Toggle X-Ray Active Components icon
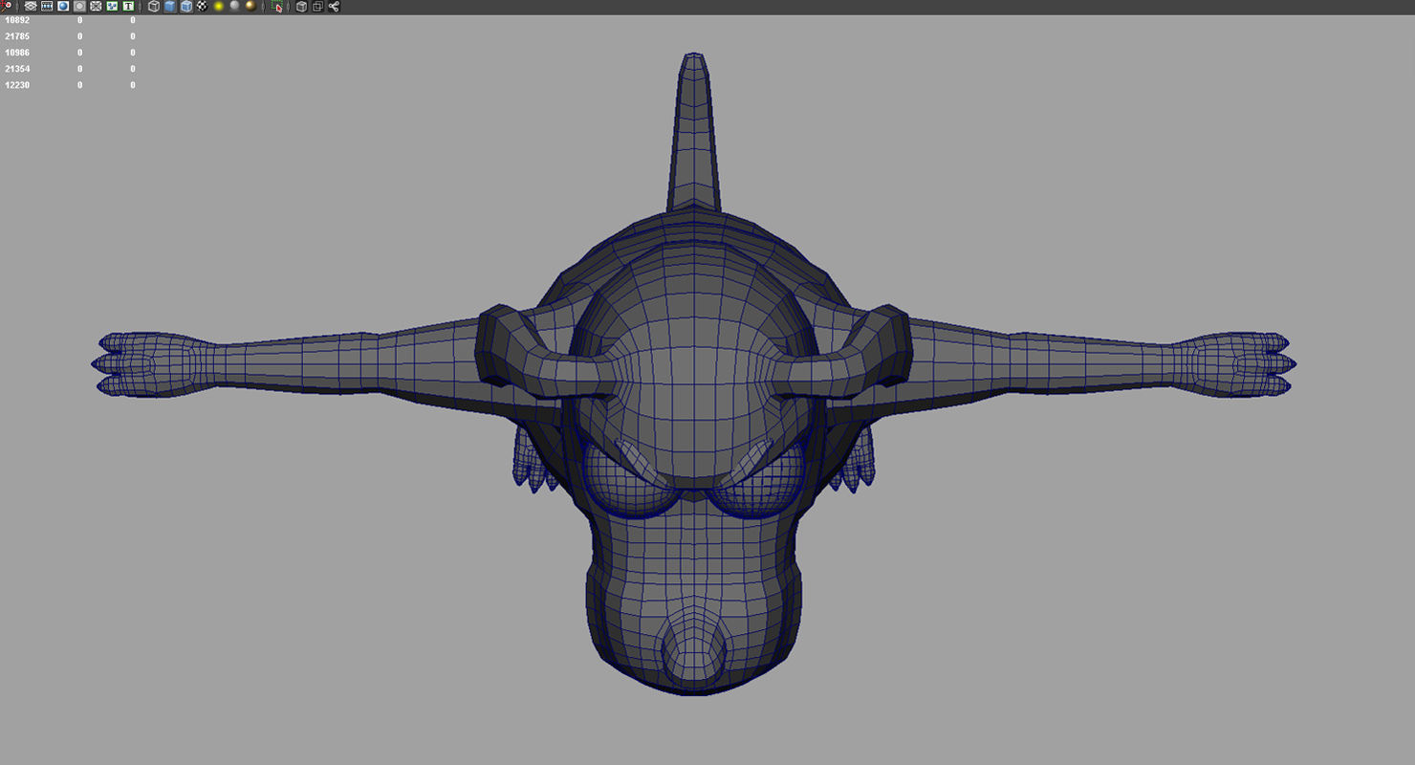Image resolution: width=1415 pixels, height=765 pixels. pos(318,7)
